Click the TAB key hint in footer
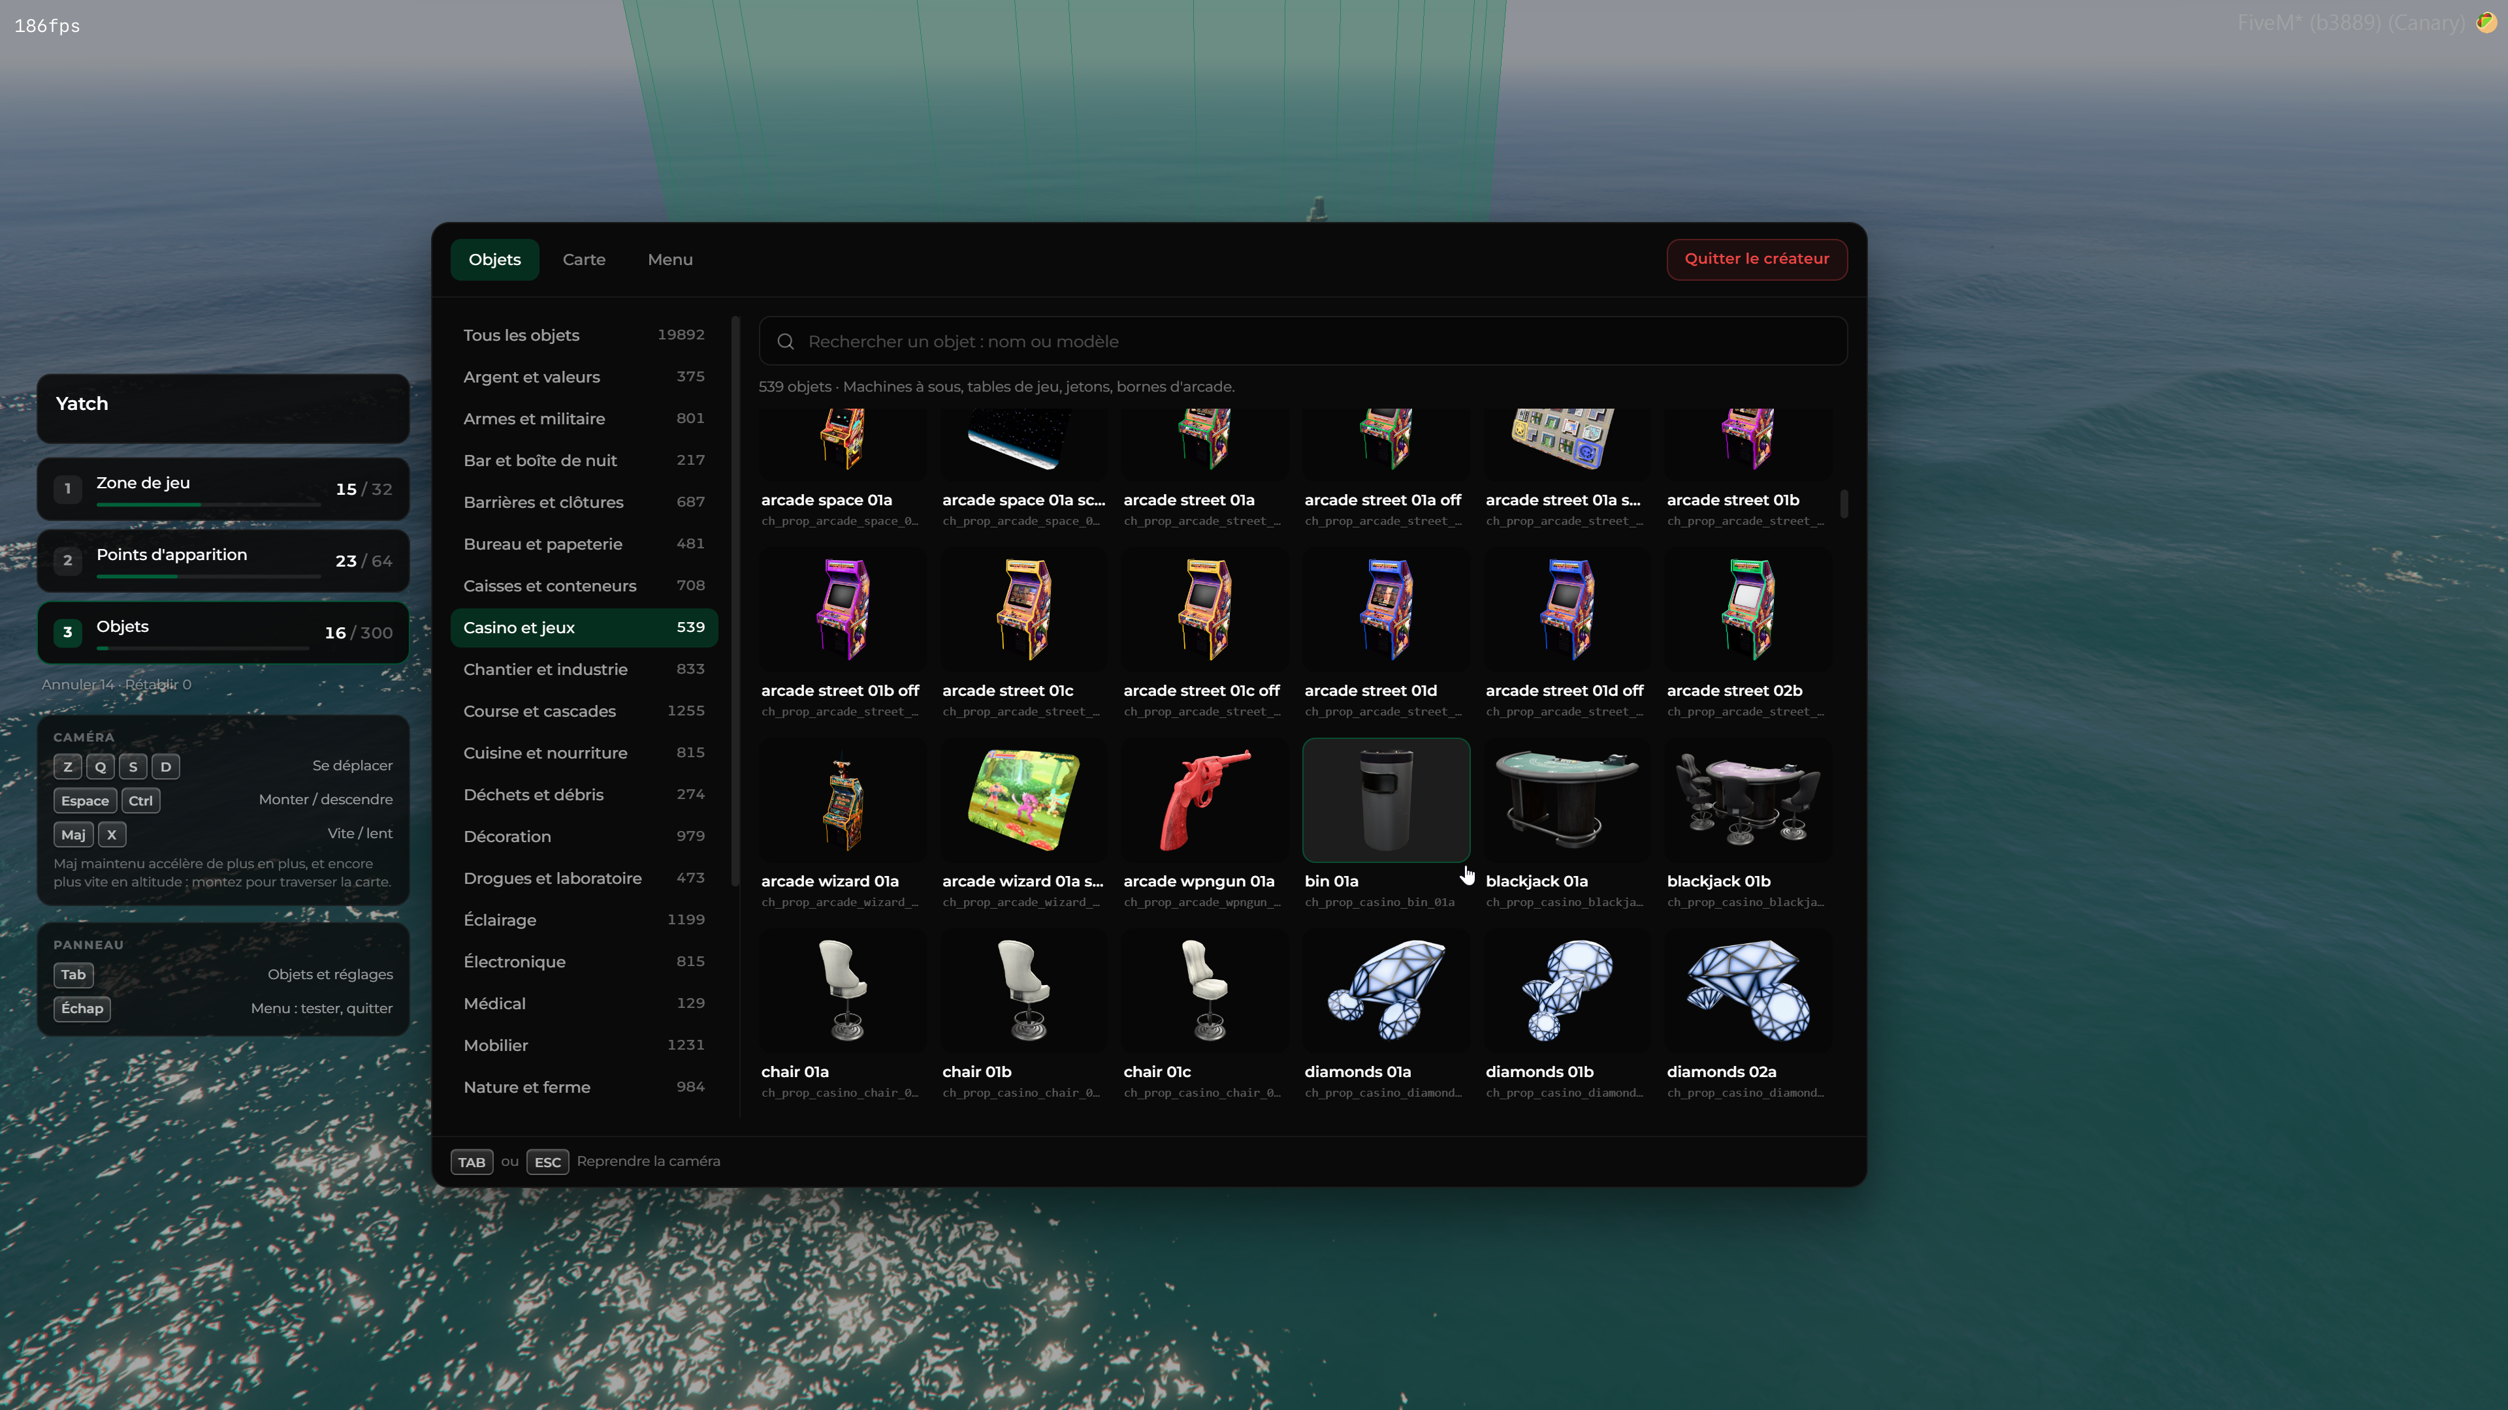 coord(471,1162)
